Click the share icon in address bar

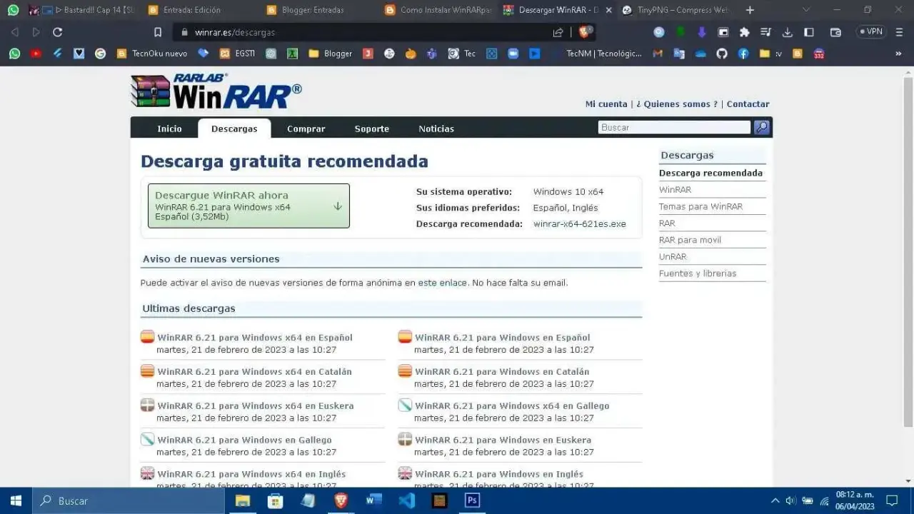[558, 32]
